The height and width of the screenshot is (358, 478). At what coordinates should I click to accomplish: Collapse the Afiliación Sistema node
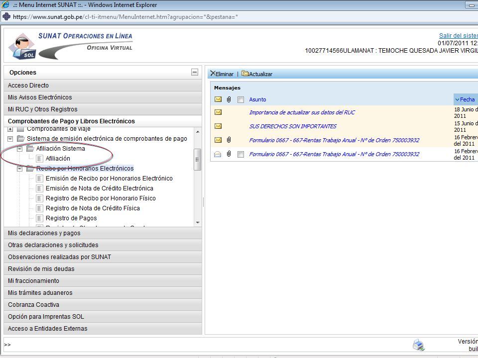tap(20, 149)
